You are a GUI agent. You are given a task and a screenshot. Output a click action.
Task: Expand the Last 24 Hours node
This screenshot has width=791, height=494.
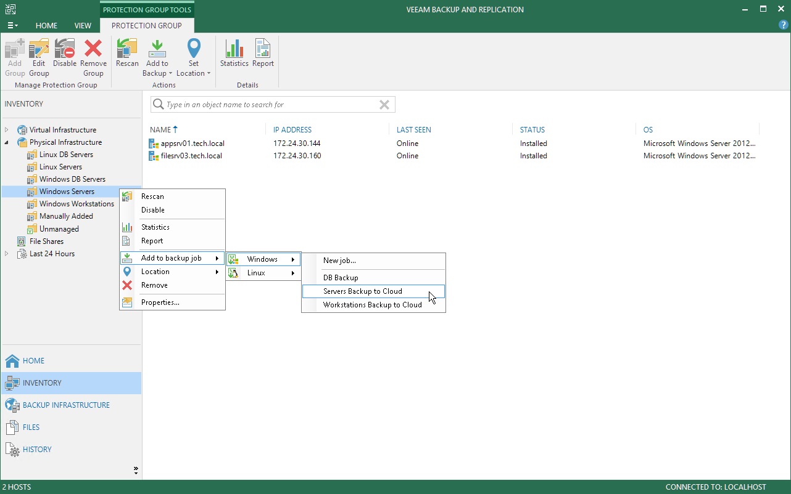pyautogui.click(x=7, y=254)
